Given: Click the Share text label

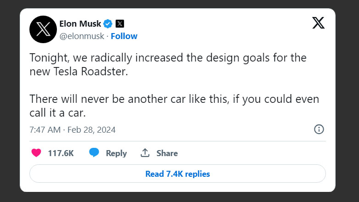Looking at the screenshot, I should point(167,153).
